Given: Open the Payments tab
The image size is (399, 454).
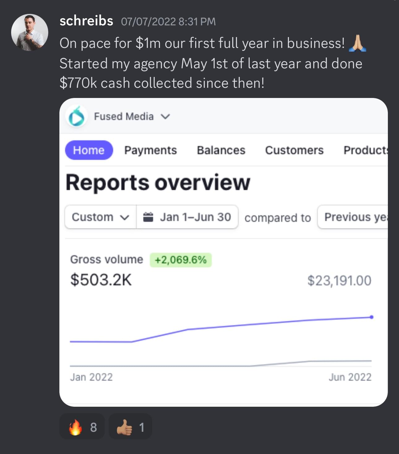Looking at the screenshot, I should 150,150.
